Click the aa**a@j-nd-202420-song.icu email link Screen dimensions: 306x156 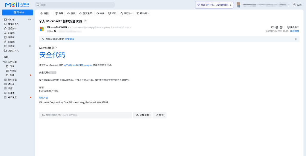pyautogui.click(x=78, y=65)
